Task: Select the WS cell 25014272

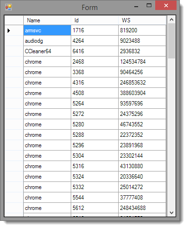Action: tap(142, 187)
